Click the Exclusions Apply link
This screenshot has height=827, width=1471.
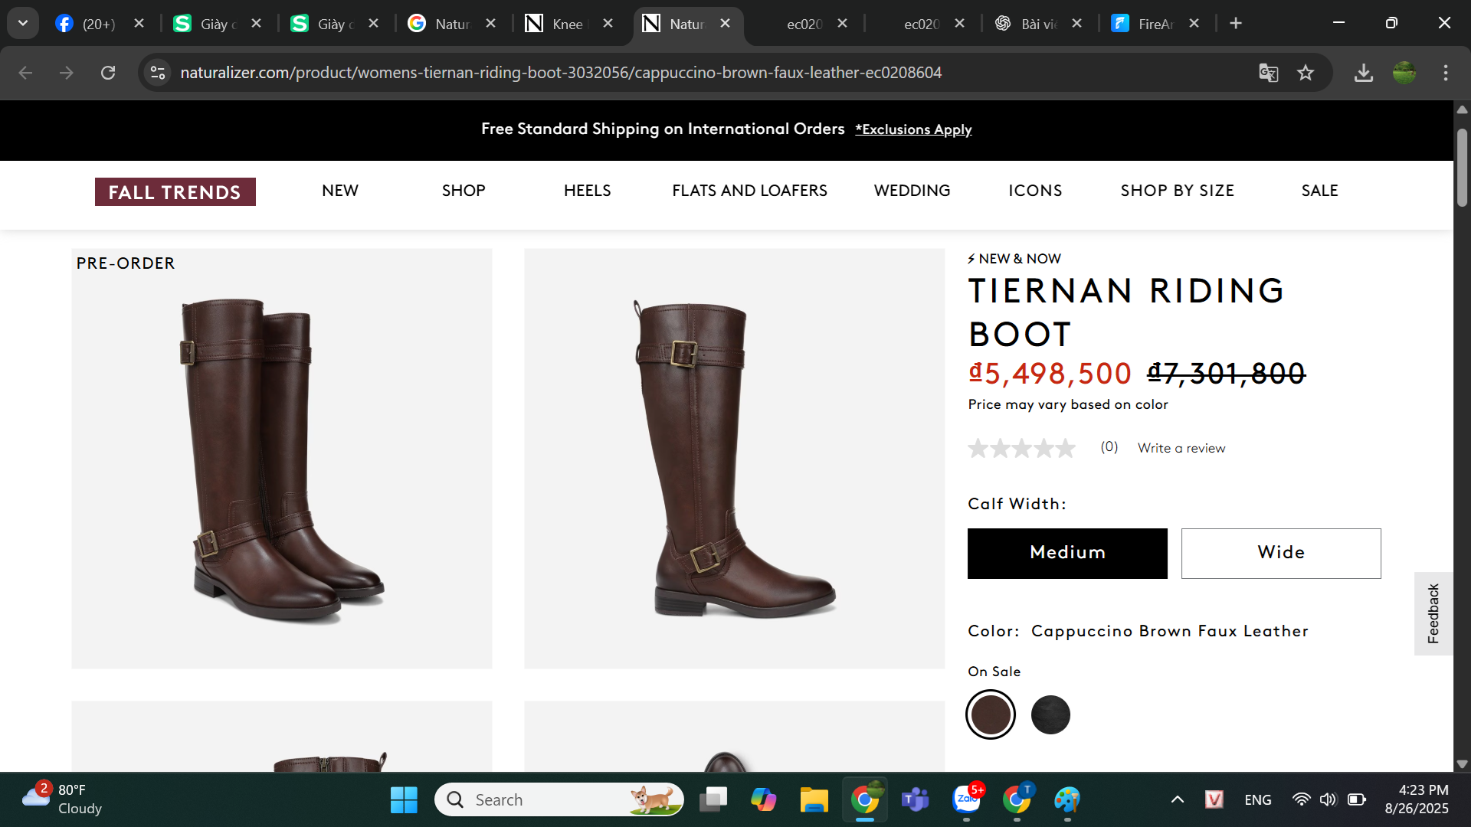(x=913, y=129)
